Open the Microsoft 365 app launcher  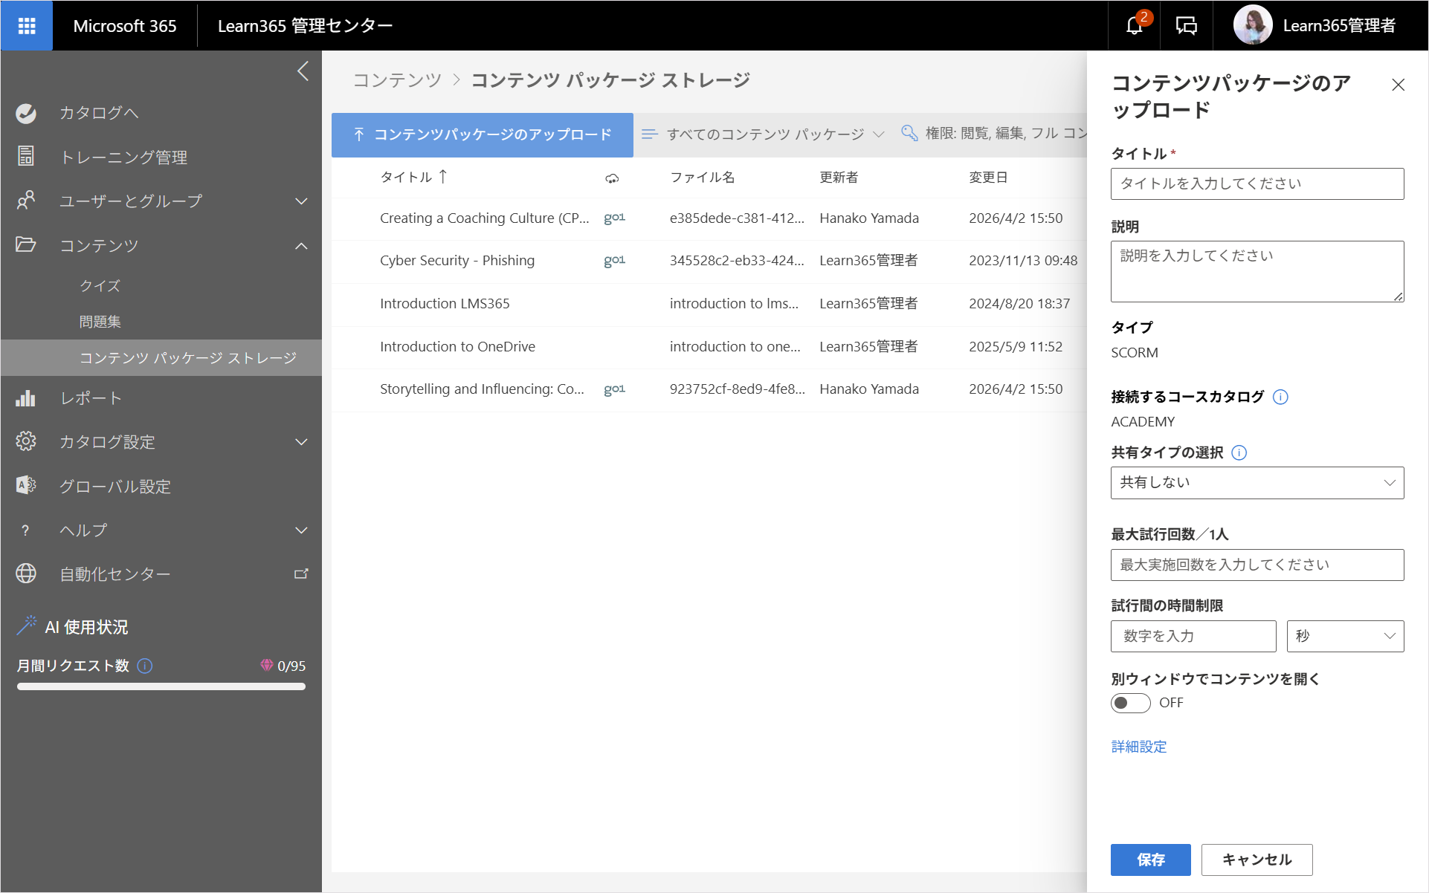tap(27, 26)
